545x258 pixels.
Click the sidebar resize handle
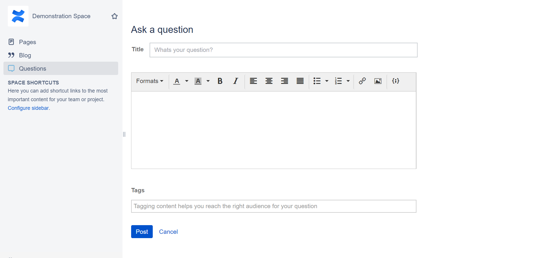pos(124,134)
